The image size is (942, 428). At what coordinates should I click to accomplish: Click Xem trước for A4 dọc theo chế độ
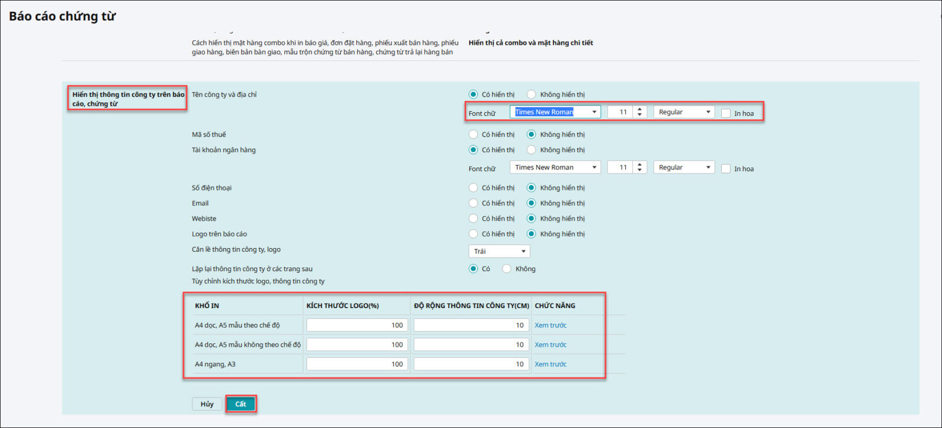[x=550, y=325]
